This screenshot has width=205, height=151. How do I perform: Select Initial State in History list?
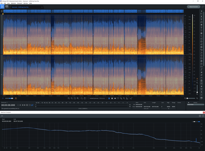coord(196,104)
